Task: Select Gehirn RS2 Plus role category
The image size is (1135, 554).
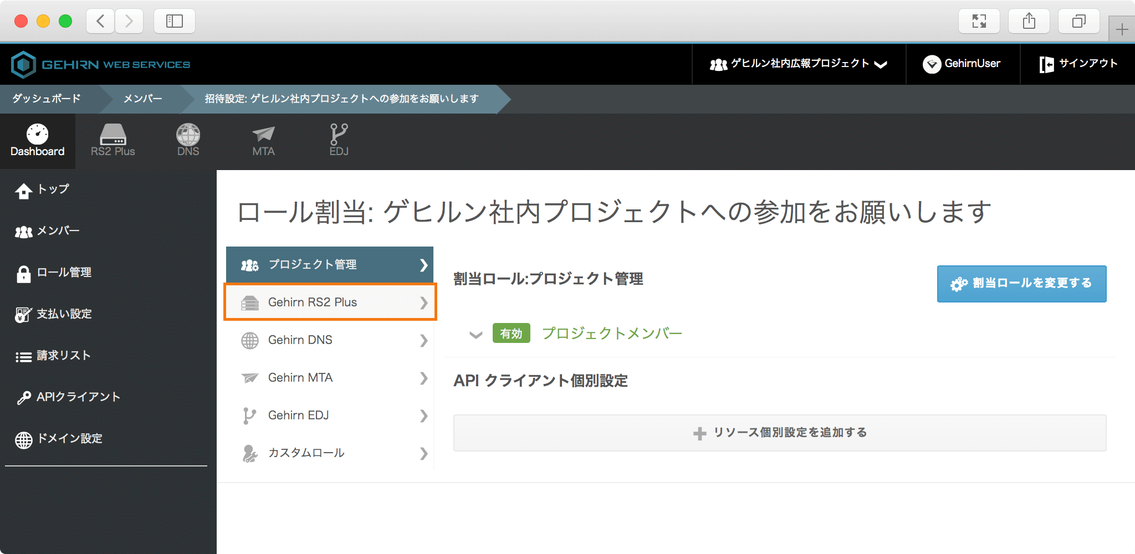Action: 330,302
